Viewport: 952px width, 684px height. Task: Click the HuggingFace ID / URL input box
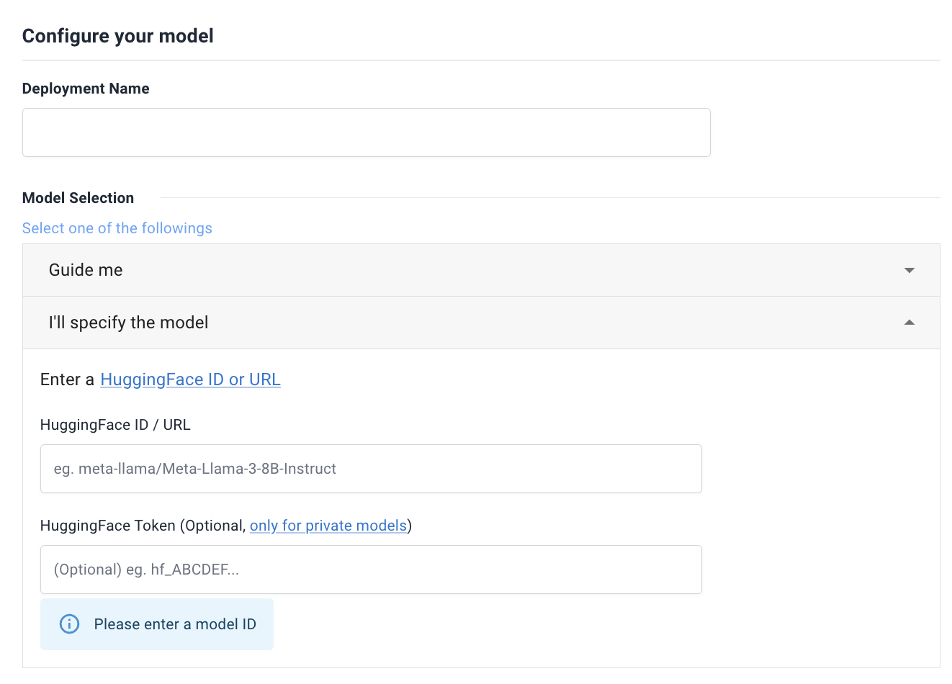coord(371,469)
